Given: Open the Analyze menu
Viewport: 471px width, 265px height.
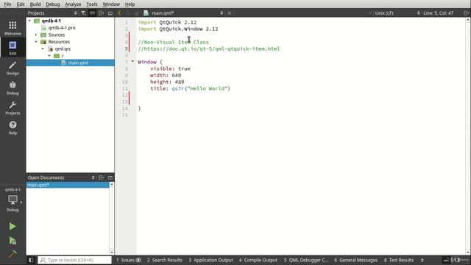Looking at the screenshot, I should (x=73, y=4).
